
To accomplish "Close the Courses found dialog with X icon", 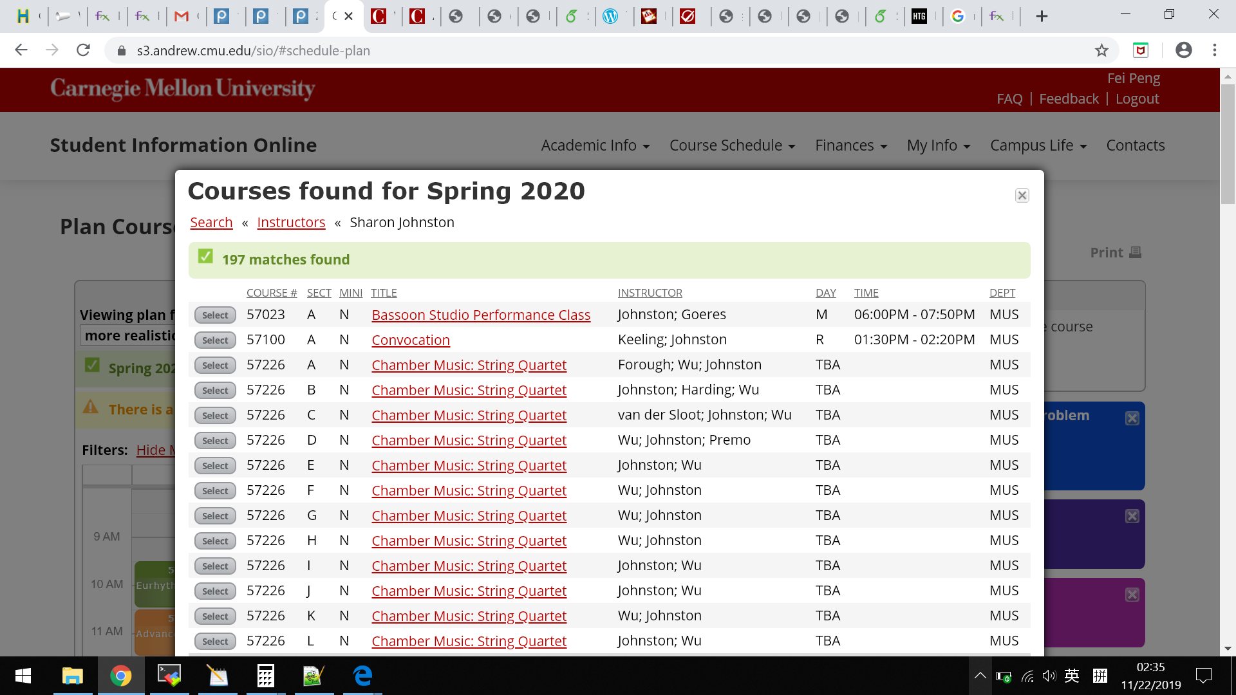I will click(x=1022, y=196).
